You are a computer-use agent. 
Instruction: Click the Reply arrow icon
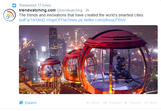(x=88, y=103)
